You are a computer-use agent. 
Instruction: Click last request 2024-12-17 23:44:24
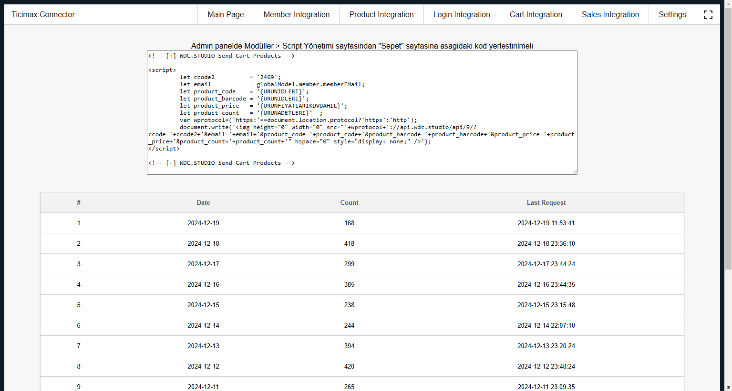tap(546, 264)
